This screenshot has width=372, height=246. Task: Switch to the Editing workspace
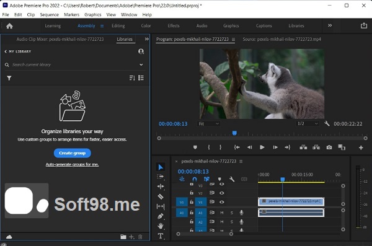pos(118,25)
